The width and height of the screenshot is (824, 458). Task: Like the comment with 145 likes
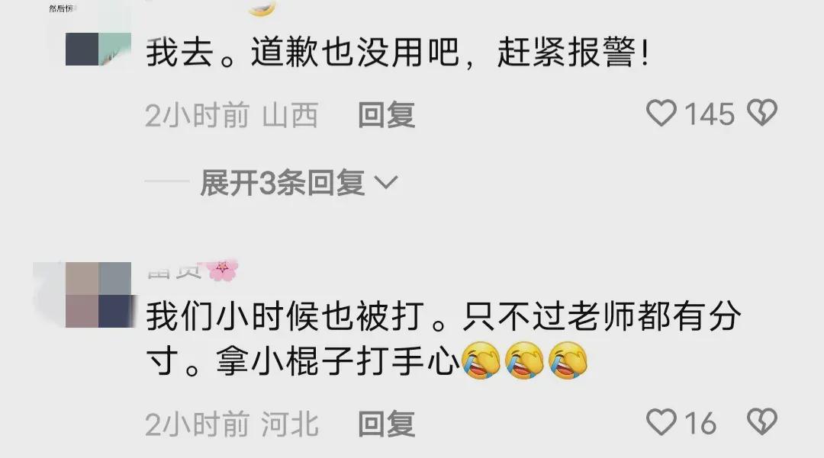point(661,113)
